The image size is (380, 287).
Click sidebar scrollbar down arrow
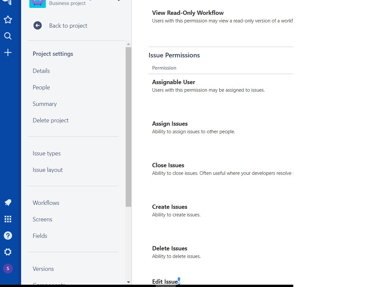coord(128,282)
